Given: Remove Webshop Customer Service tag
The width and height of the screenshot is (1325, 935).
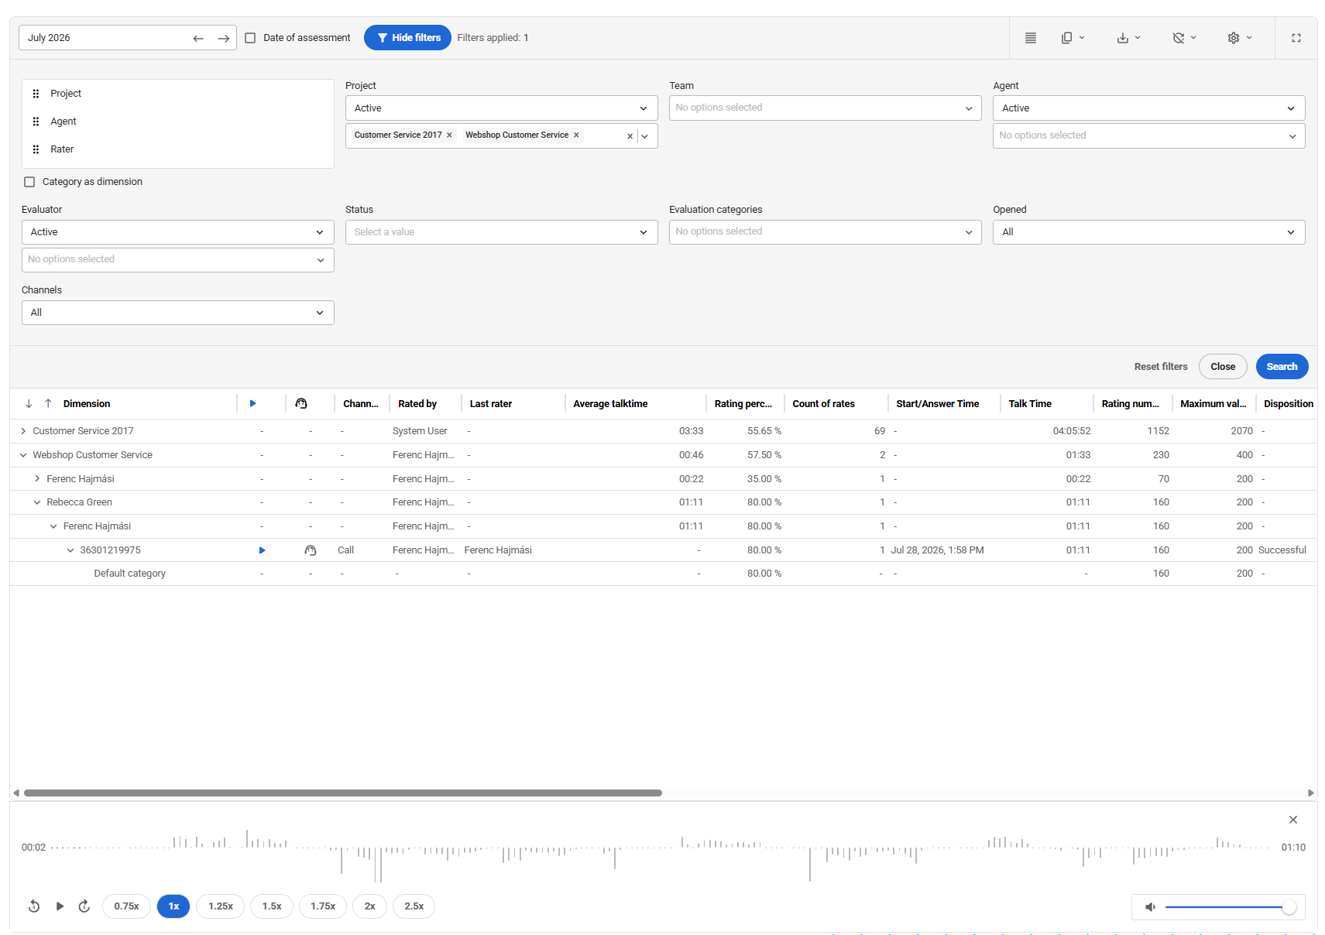Looking at the screenshot, I should coord(576,135).
